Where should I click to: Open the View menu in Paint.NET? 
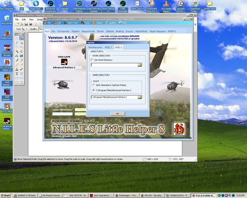tap(31, 20)
